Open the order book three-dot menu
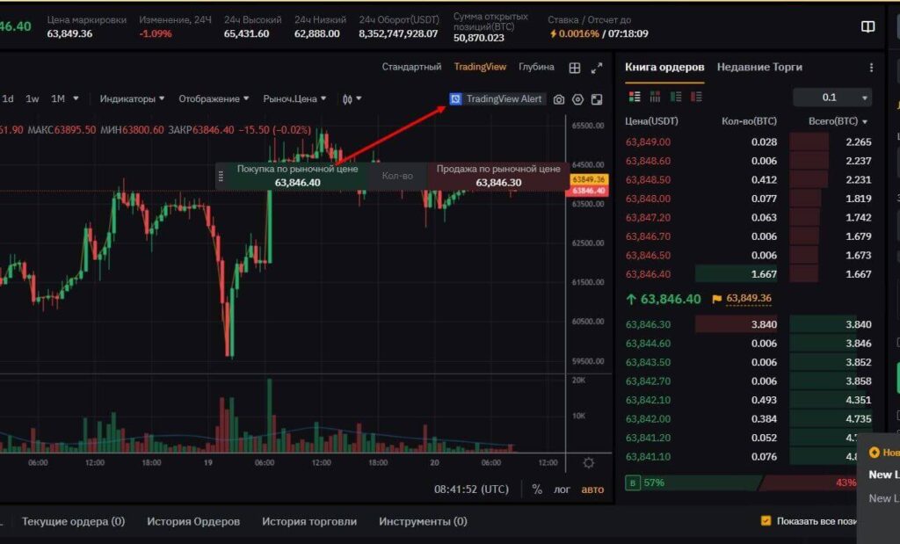Viewport: 900px width, 544px height. click(871, 68)
